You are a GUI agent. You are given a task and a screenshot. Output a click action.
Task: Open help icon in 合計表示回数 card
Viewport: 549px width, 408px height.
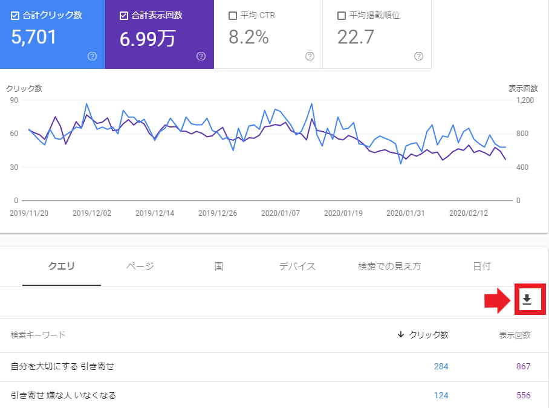tap(201, 56)
